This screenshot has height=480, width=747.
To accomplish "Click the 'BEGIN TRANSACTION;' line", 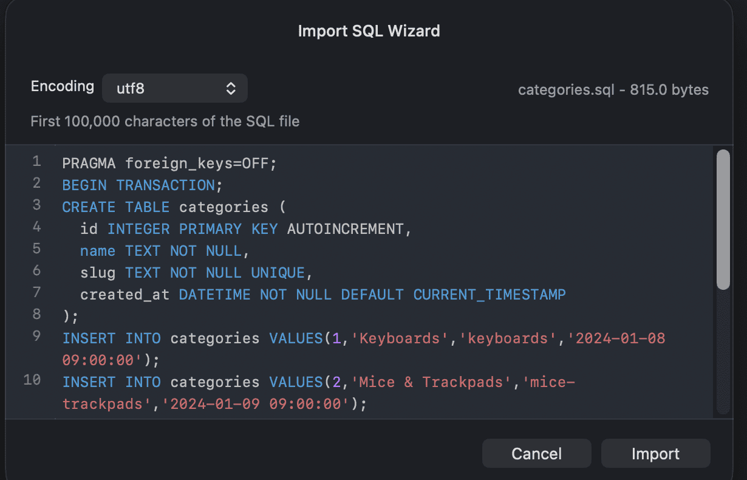I will pos(143,185).
